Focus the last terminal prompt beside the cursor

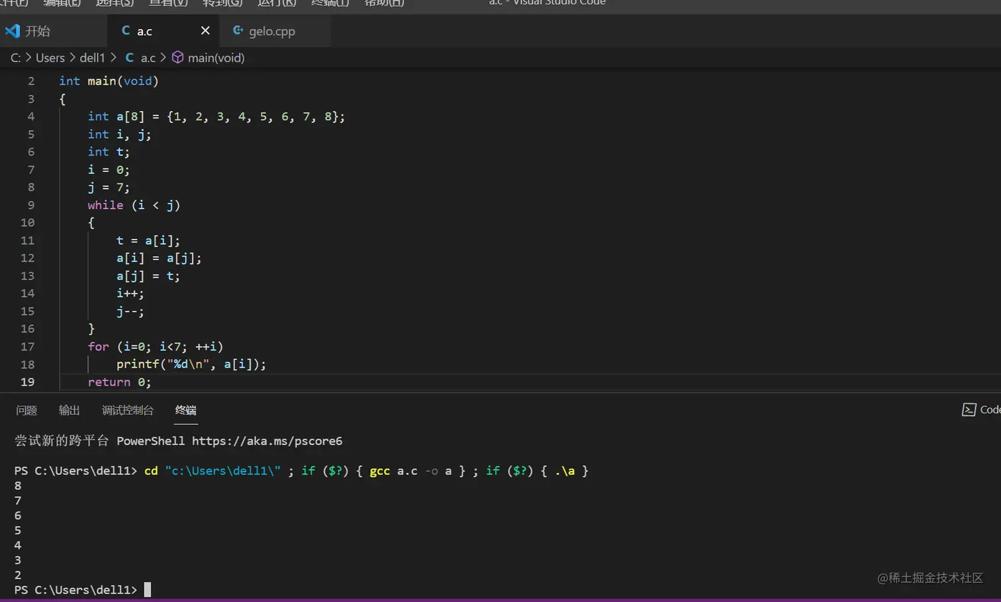point(75,590)
